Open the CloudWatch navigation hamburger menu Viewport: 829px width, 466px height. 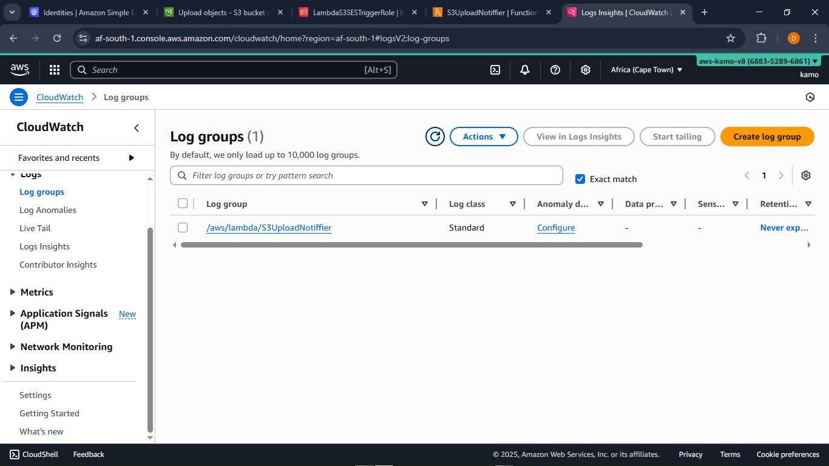pyautogui.click(x=19, y=97)
